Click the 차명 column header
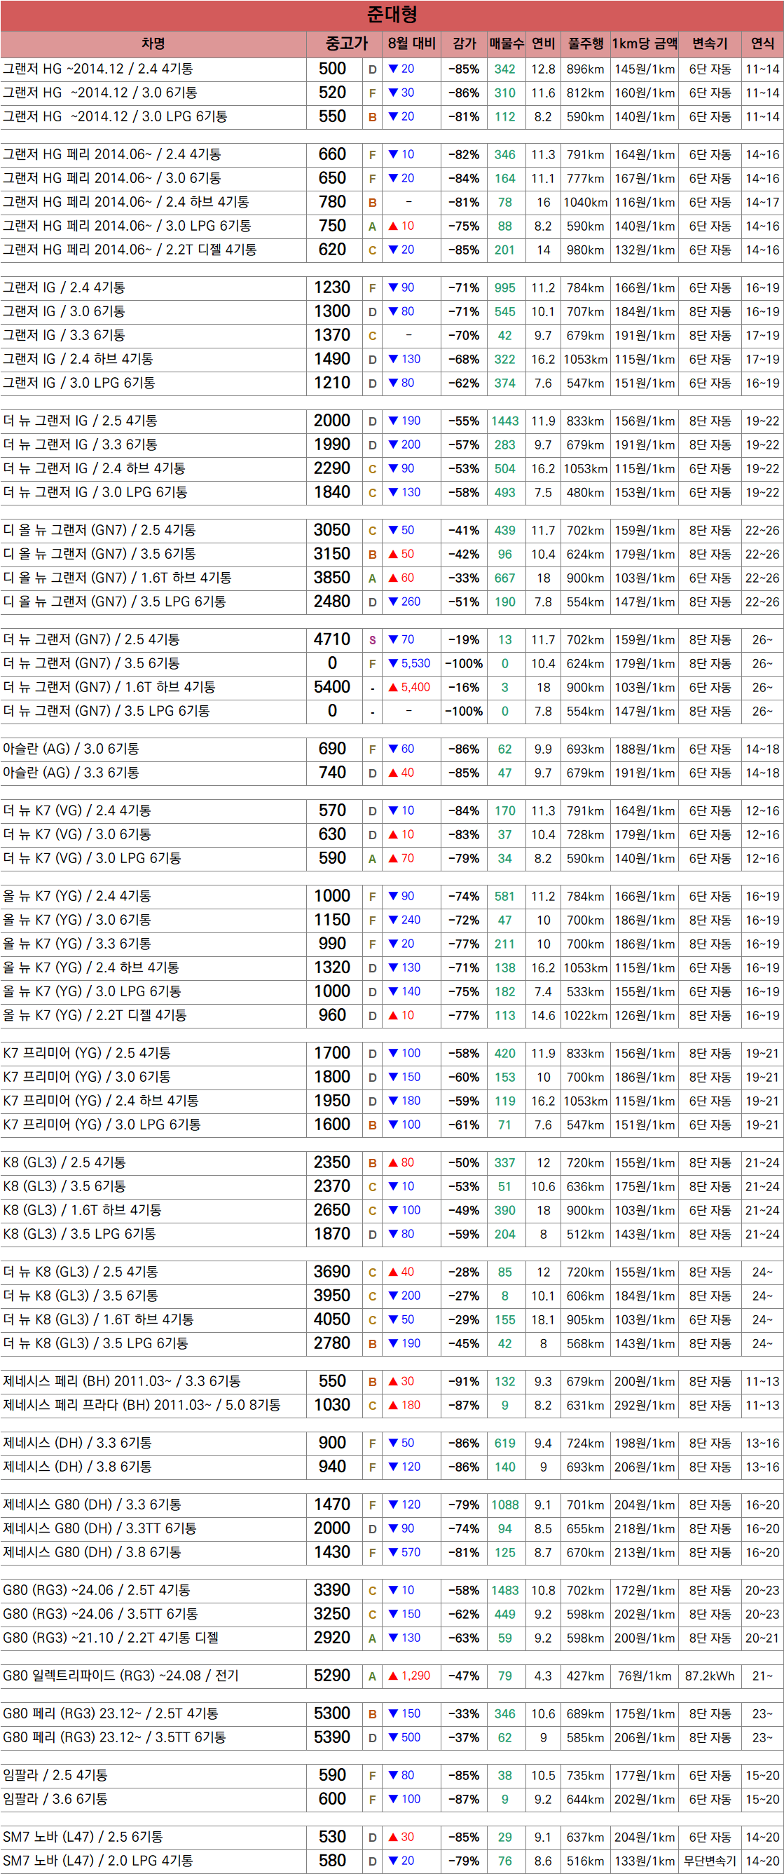Screen dimensions: 784x1874 coord(153,43)
